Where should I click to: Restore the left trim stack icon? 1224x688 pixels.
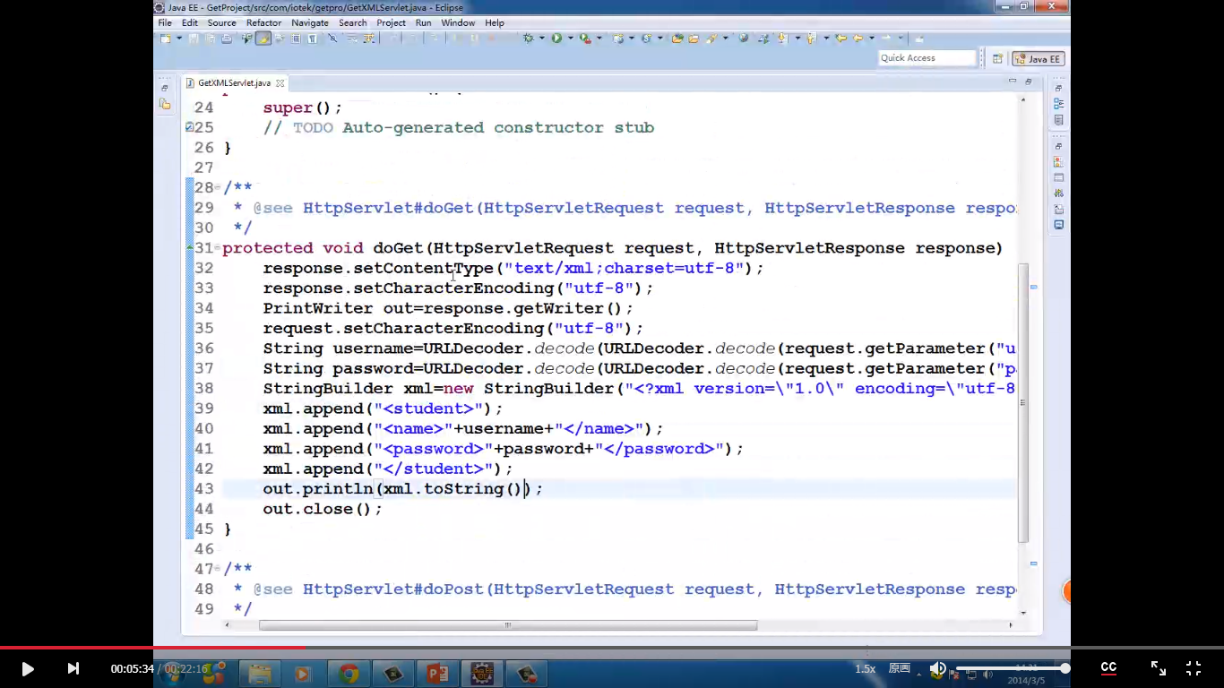pos(165,88)
